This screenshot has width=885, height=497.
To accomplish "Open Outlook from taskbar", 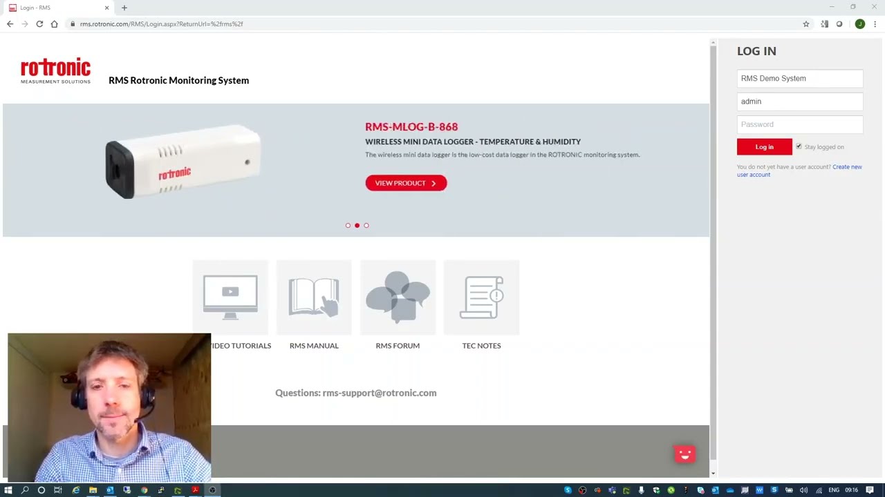I will (x=110, y=490).
